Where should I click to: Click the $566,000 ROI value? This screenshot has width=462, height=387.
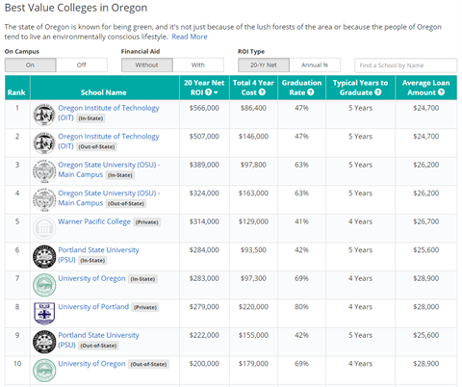point(204,108)
